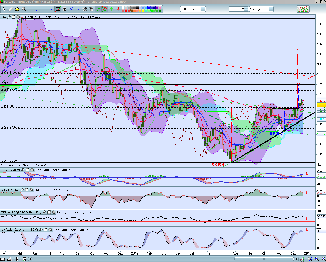Image resolution: width=326 pixels, height=262 pixels.
Task: Insert a red down arrow marker
Action: tap(118, 9)
